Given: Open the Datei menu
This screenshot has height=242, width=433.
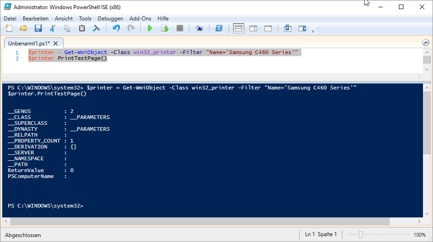Looking at the screenshot, I should [10, 19].
